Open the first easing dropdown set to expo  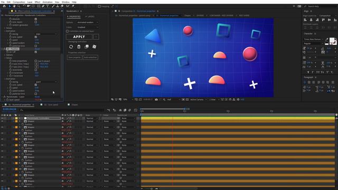(x=46, y=34)
